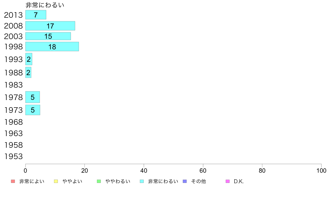Select the 2013 bar showing 7
Viewport: 329px width, 204px height.
point(36,15)
